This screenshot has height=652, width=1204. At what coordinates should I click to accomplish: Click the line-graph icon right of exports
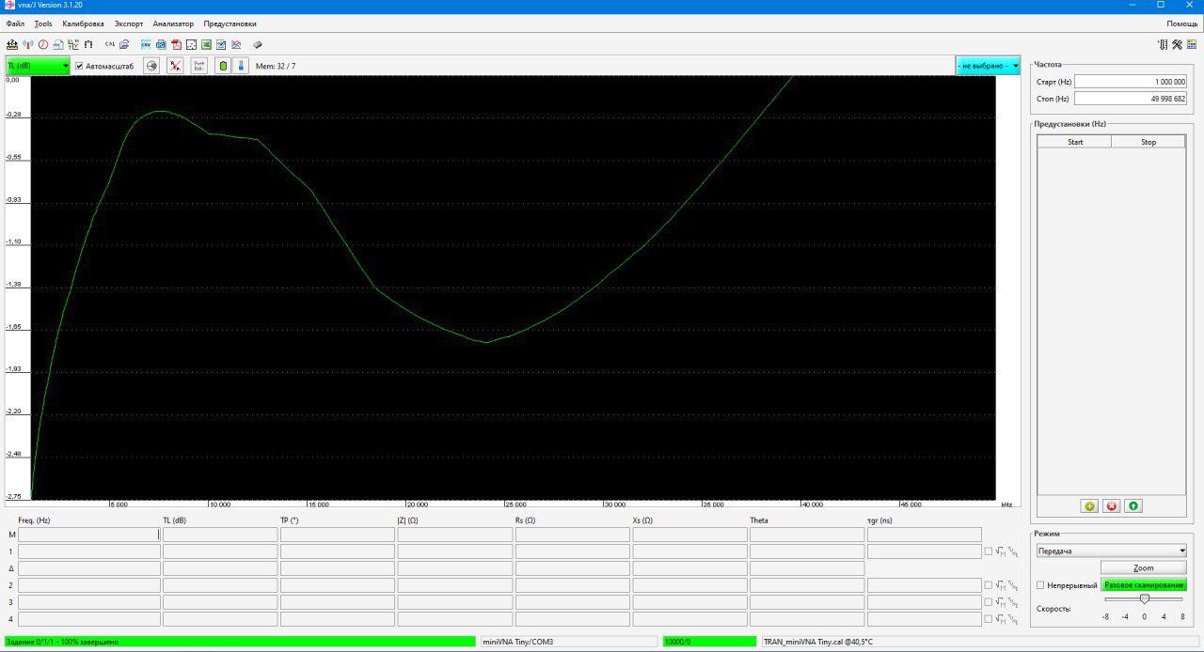[236, 44]
